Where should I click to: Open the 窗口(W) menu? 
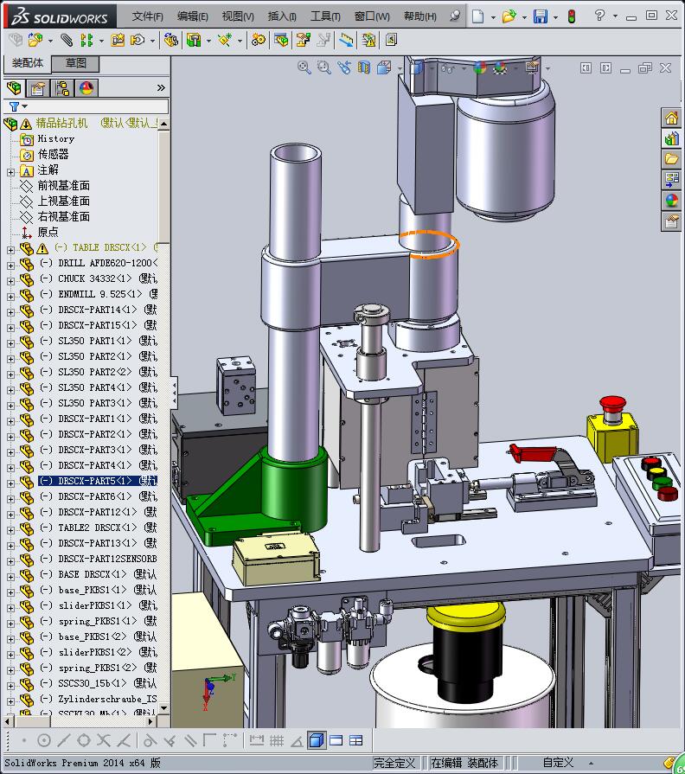pyautogui.click(x=372, y=16)
